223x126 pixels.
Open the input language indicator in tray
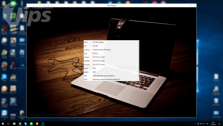[207, 124]
